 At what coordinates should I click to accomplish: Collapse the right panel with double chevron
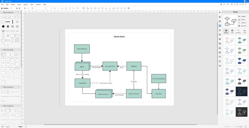[x=220, y=12]
